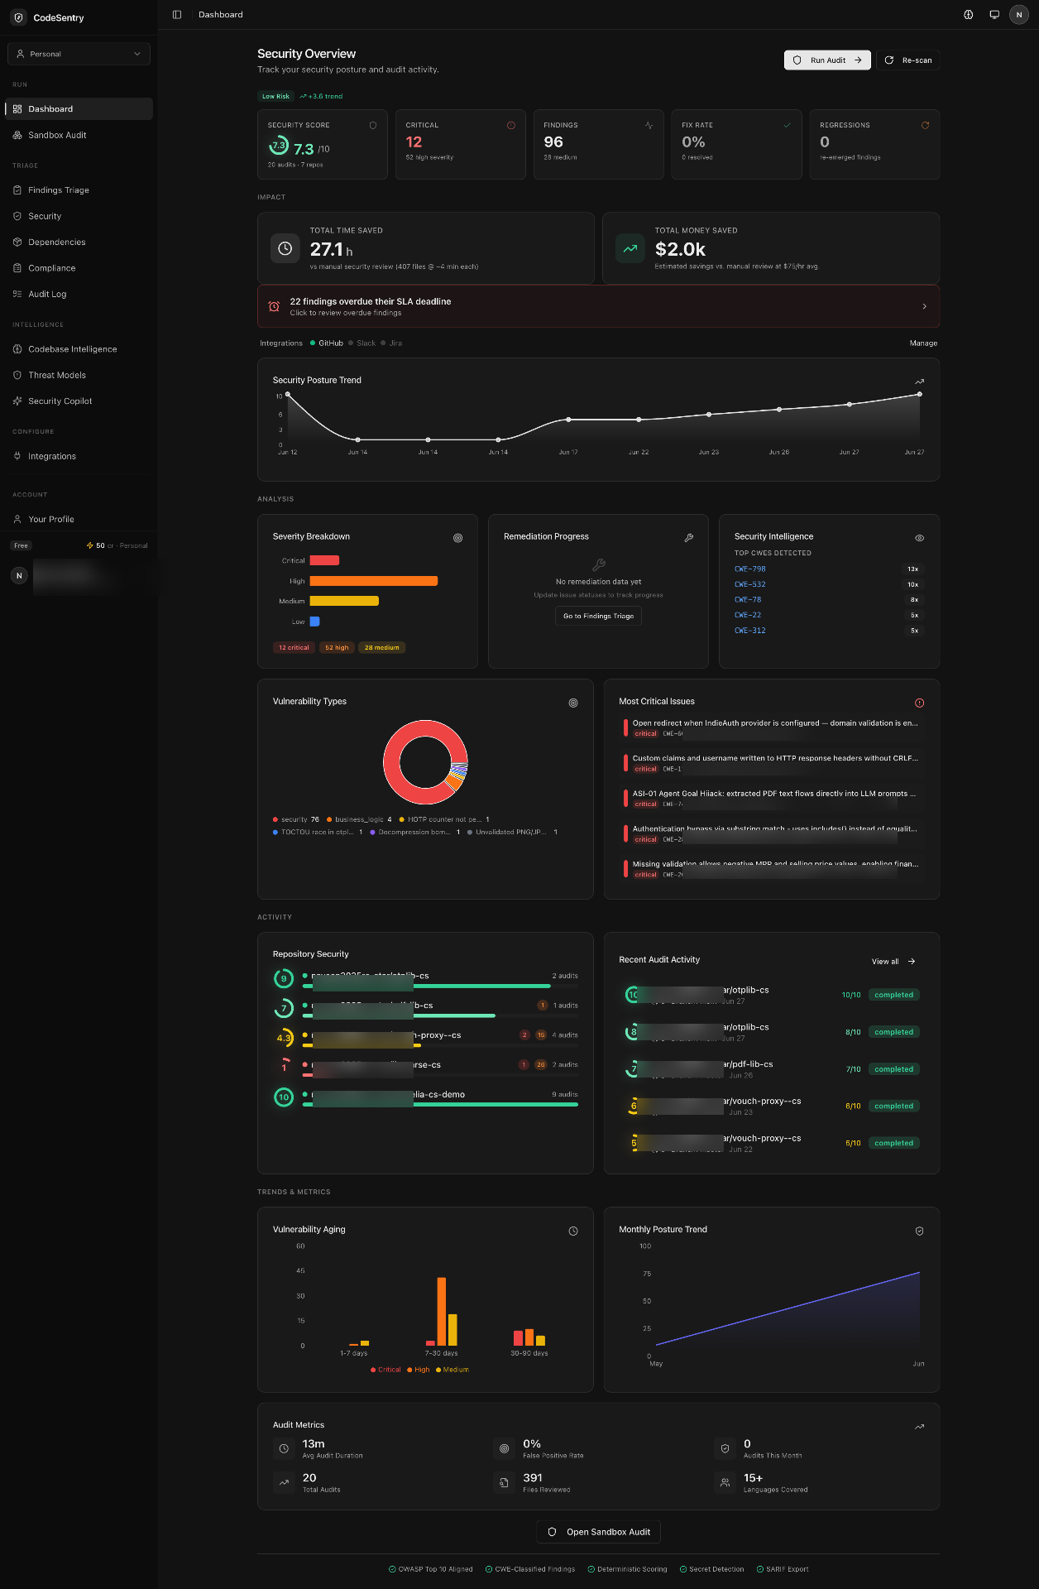Open the Personal workspace dropdown
This screenshot has width=1039, height=1589.
(x=79, y=54)
